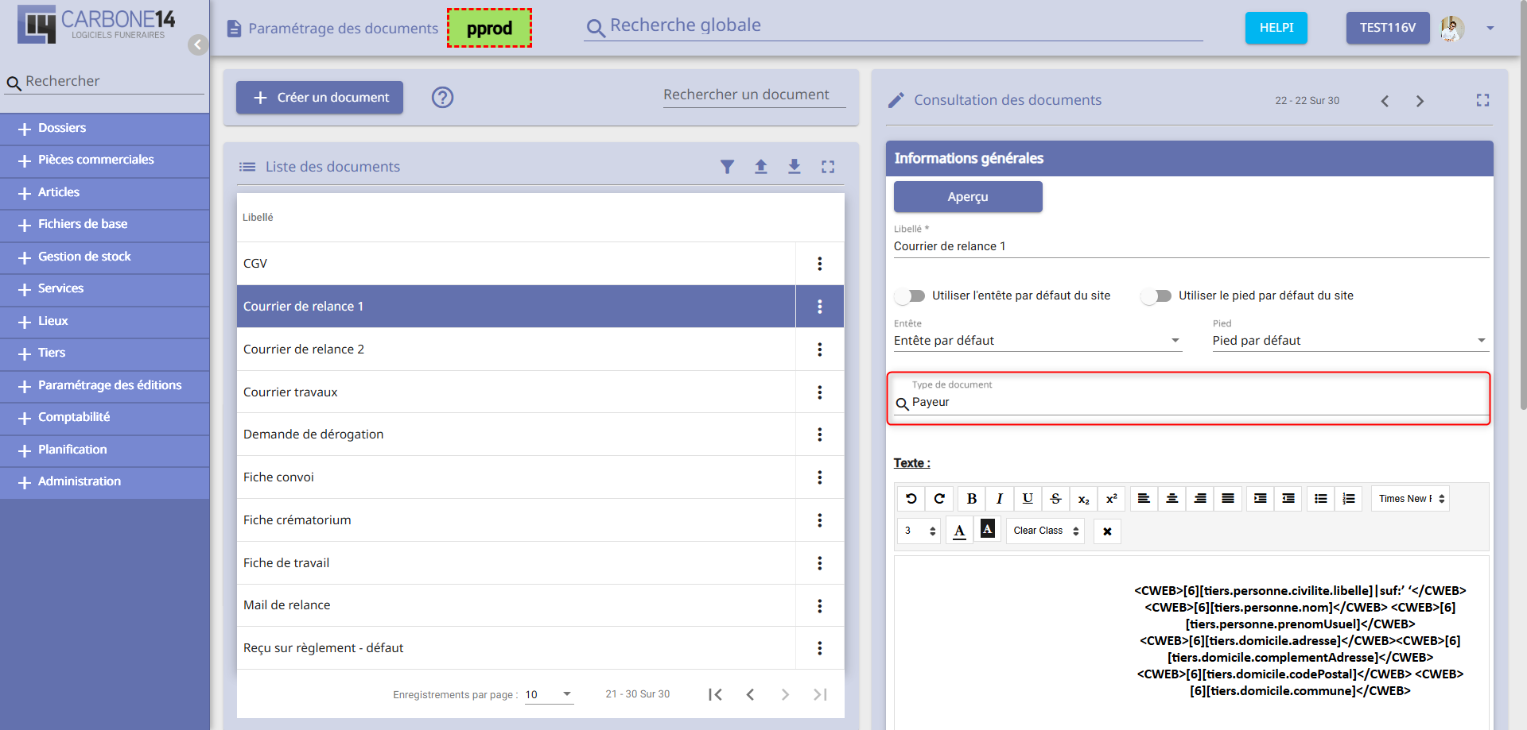Align text right in editor
The image size is (1527, 730).
point(1200,499)
